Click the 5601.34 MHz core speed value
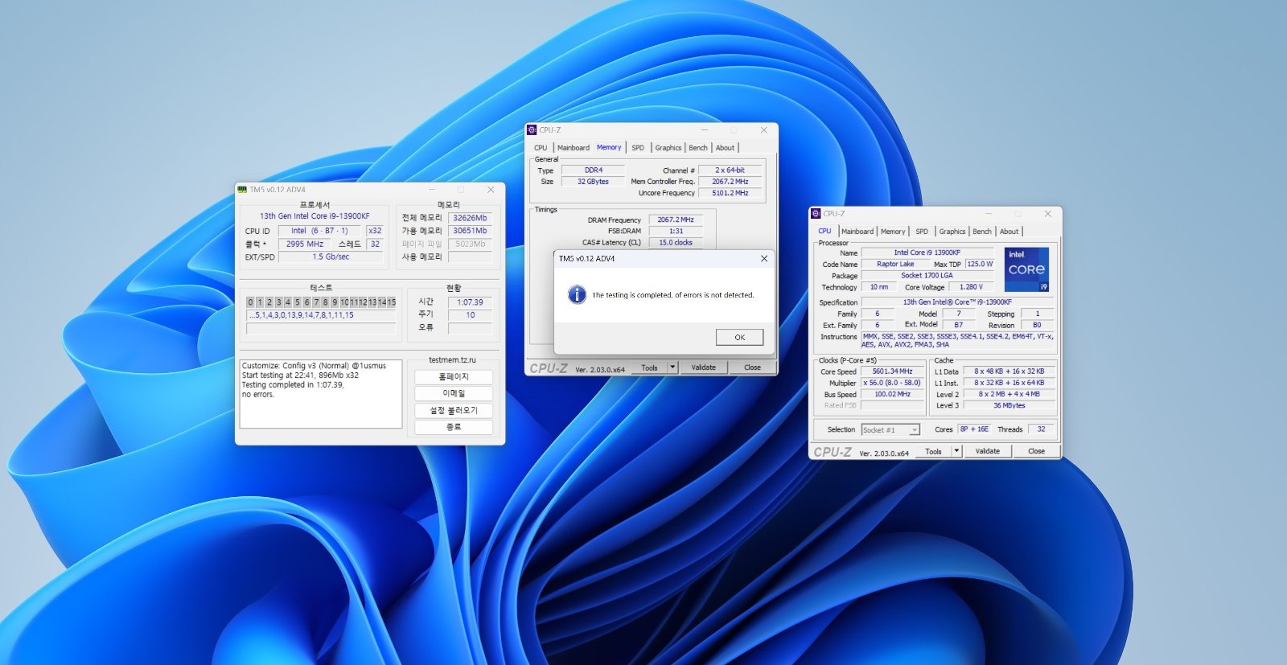 [x=893, y=371]
